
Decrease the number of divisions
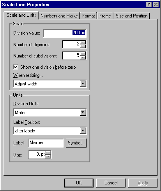coord(83,46)
